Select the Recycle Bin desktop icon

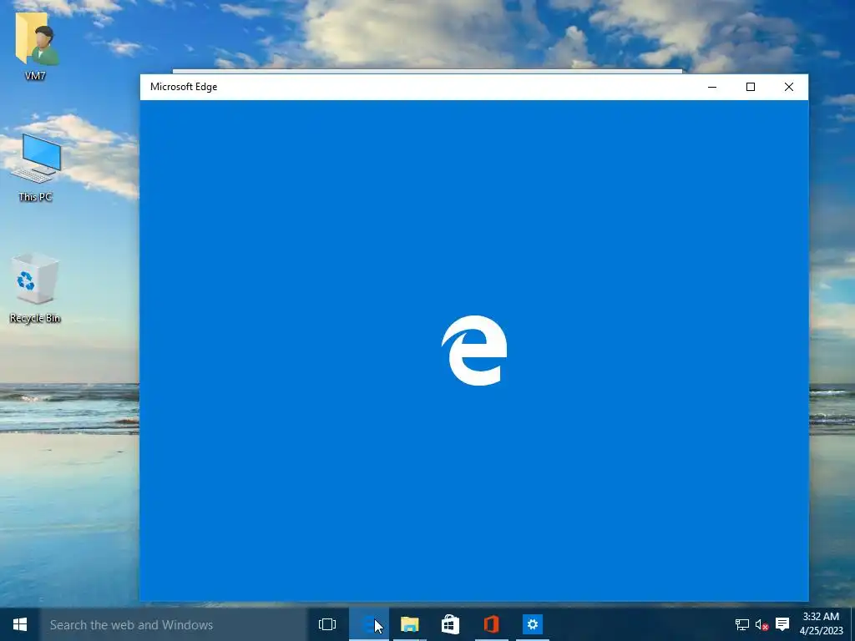pyautogui.click(x=35, y=288)
